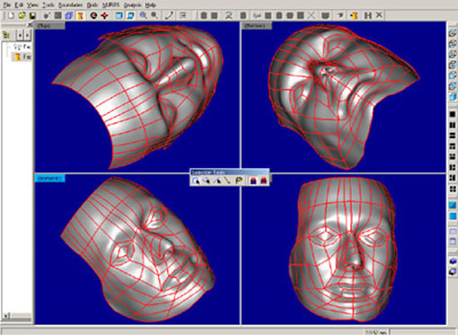Click the diagonal line tool icon
The width and height of the screenshot is (458, 335).
coord(169,15)
